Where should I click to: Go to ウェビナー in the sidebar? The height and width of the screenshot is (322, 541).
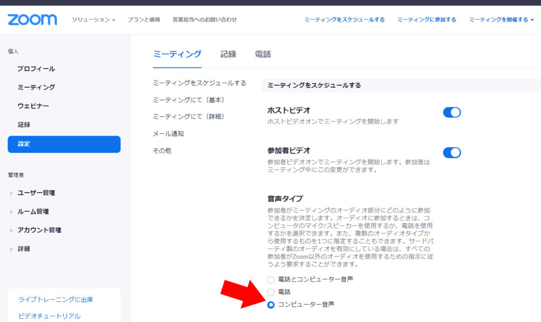coord(33,106)
